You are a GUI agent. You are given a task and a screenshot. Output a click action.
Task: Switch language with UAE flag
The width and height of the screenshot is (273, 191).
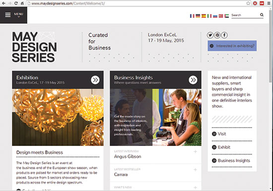point(226,16)
